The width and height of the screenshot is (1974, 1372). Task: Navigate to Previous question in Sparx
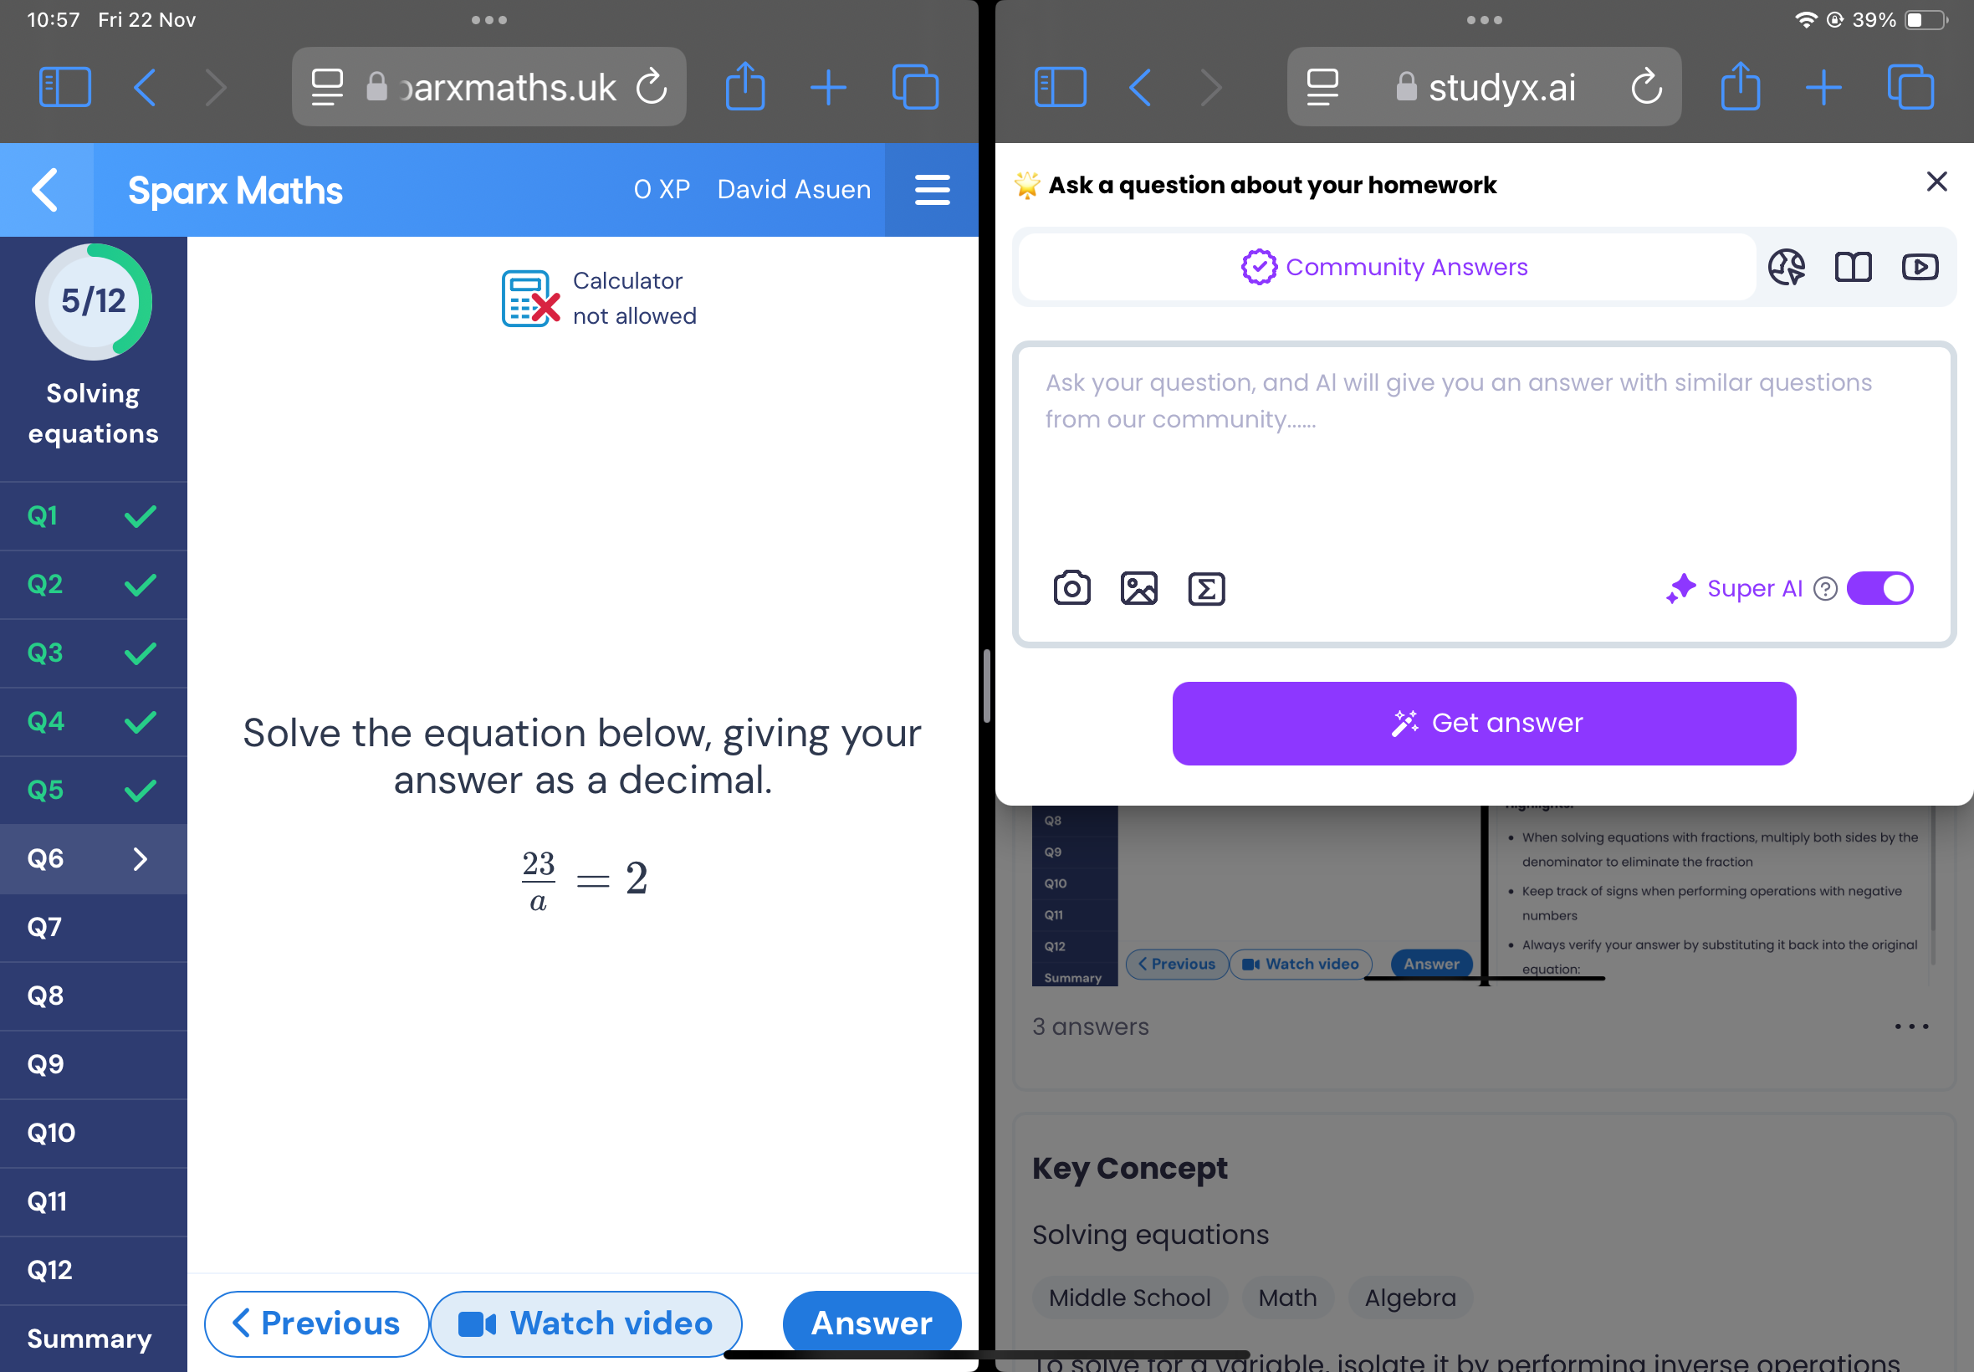(x=315, y=1324)
